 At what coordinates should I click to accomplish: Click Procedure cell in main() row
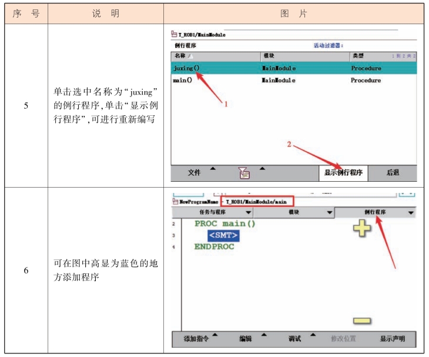click(x=366, y=80)
